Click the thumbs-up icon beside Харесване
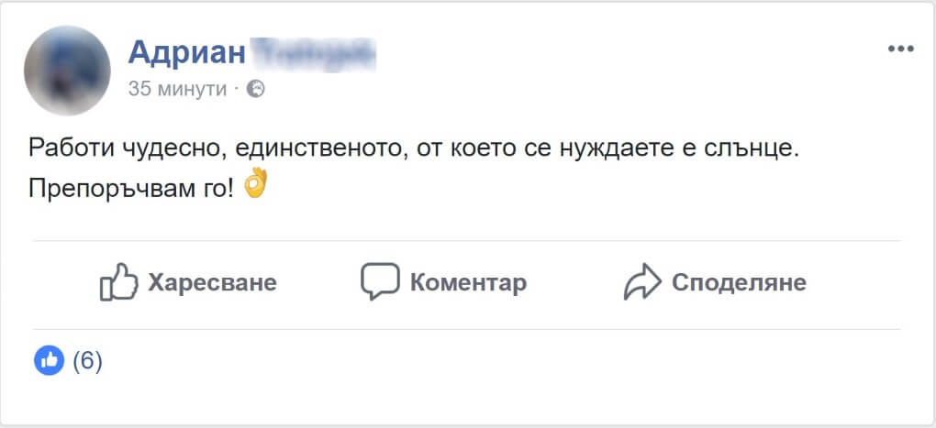 (x=118, y=281)
